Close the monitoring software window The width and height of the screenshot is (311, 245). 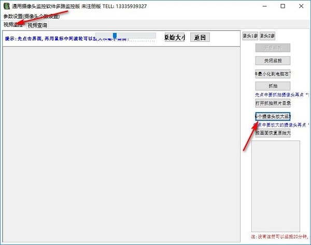pos(301,6)
